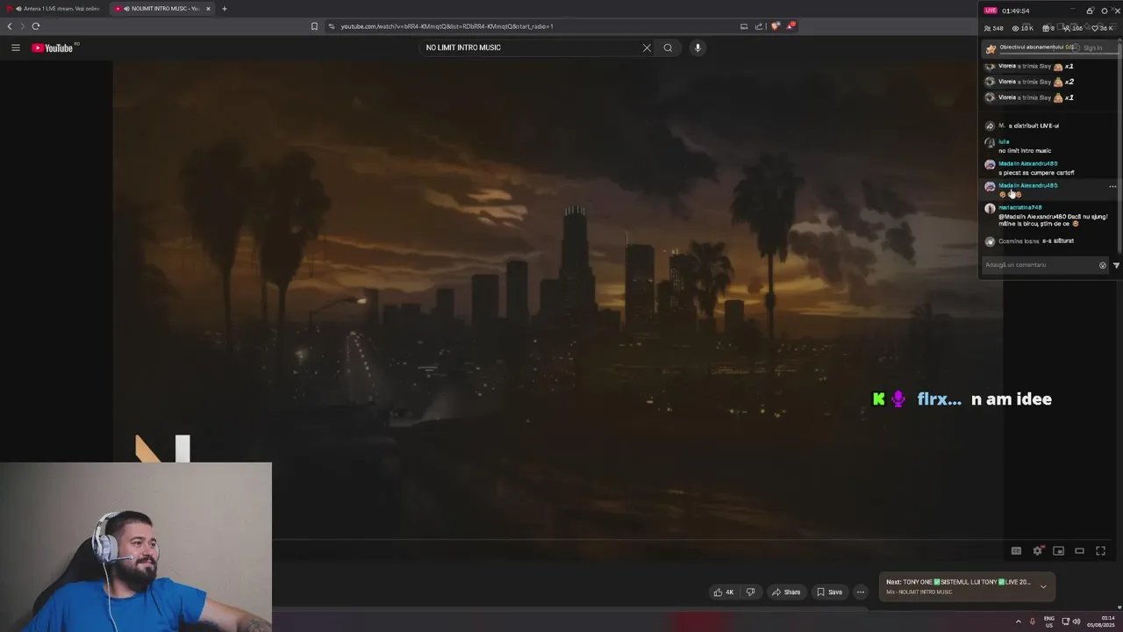Screen dimensions: 1123x632
Task: Toggle the live overlay lock icon
Action: [1090, 11]
